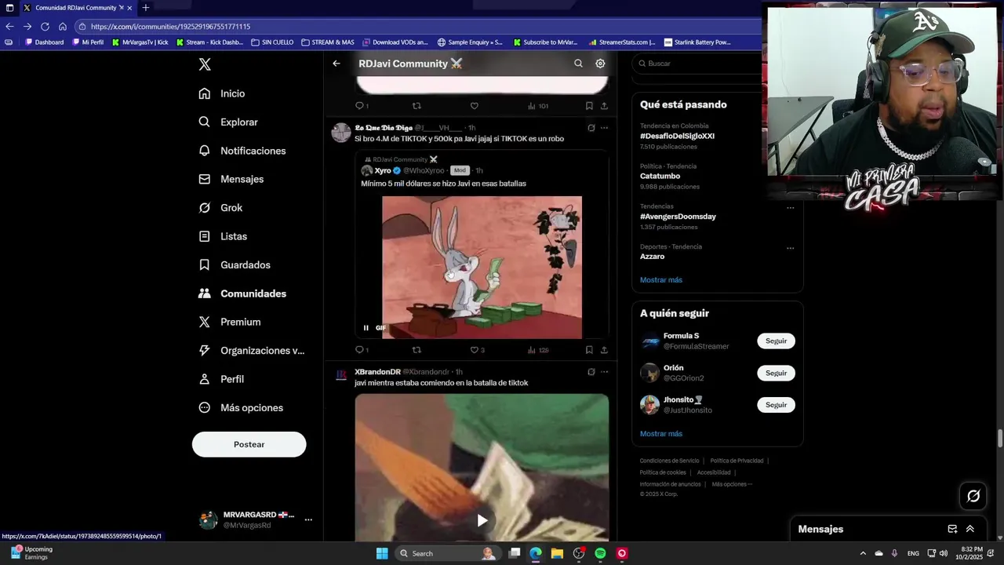Click Mostrar más under trends
1004x565 pixels.
coord(661,280)
